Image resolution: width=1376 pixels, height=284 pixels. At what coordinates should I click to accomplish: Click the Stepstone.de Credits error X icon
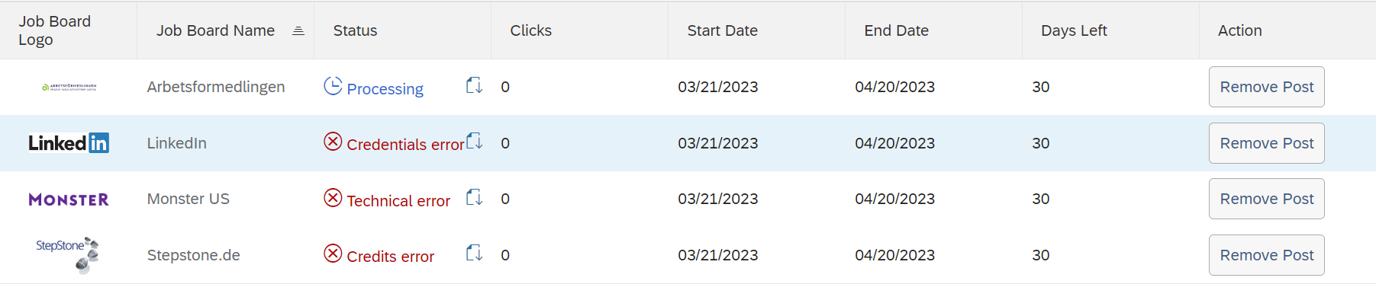333,254
